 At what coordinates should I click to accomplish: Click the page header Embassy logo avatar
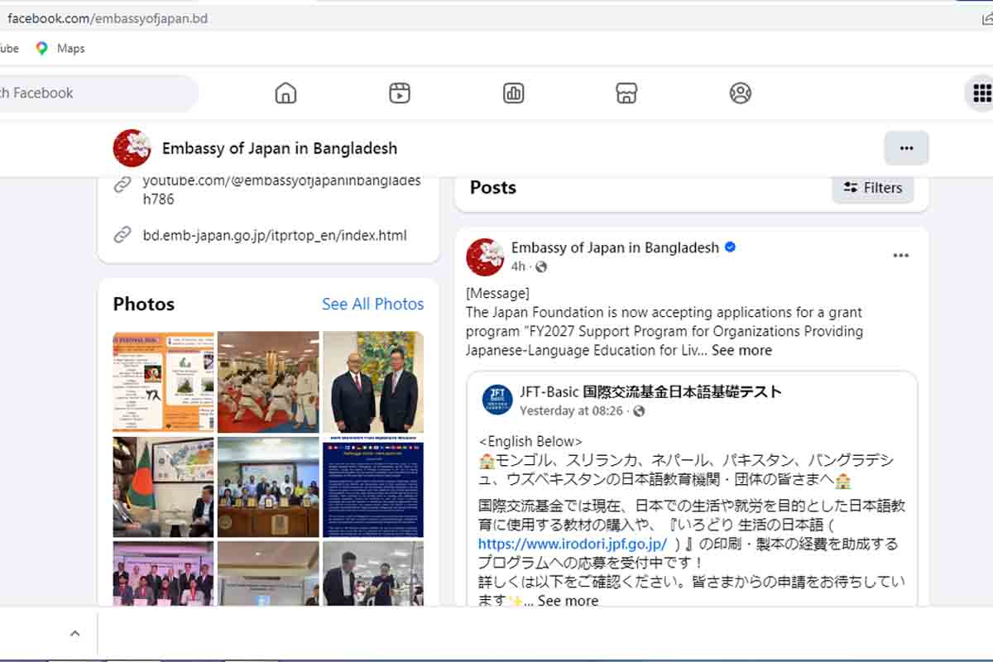click(x=132, y=148)
